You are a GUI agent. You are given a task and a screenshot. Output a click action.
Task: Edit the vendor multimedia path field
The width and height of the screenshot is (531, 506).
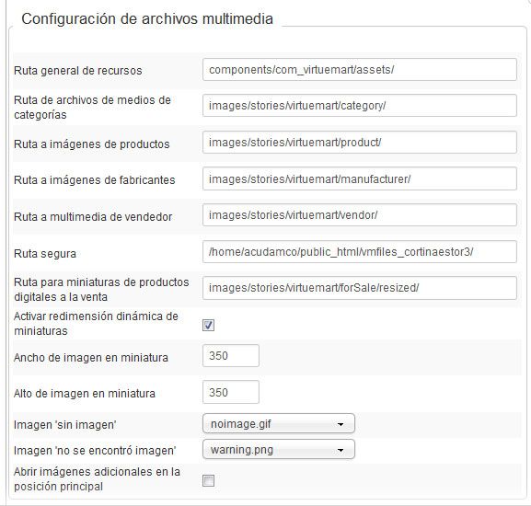(x=360, y=215)
